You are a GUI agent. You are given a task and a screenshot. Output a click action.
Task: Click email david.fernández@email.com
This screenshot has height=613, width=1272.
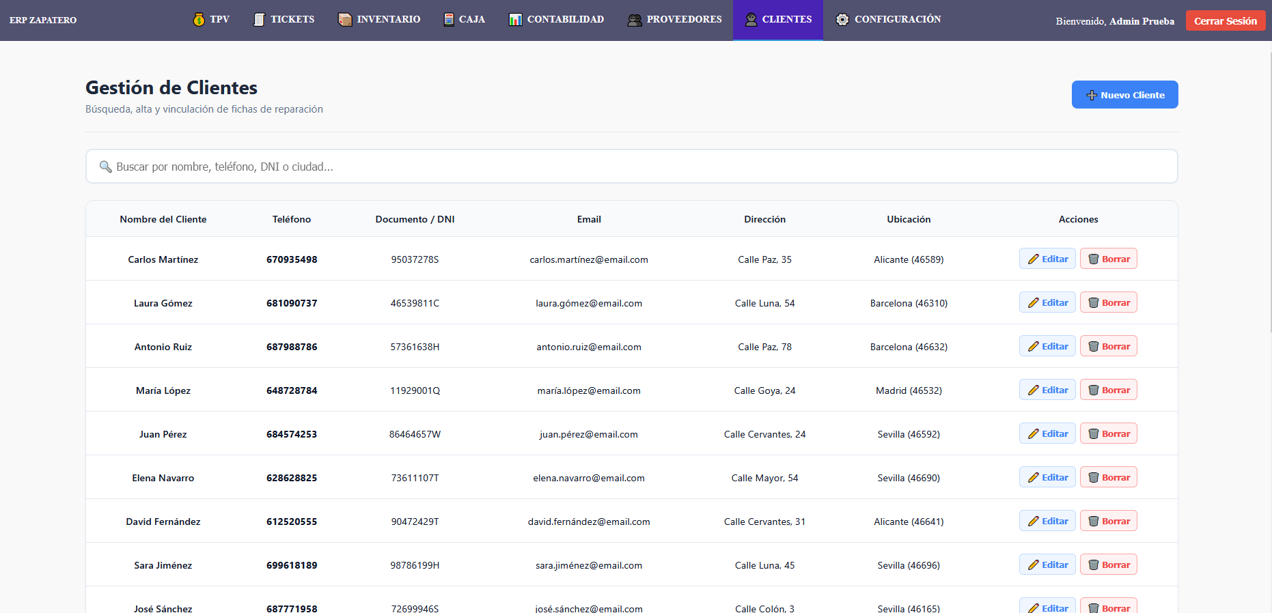point(589,522)
